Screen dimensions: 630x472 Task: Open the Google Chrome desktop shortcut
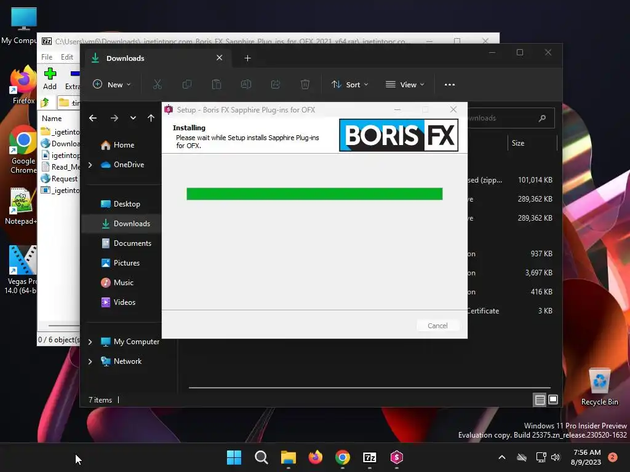pyautogui.click(x=23, y=150)
